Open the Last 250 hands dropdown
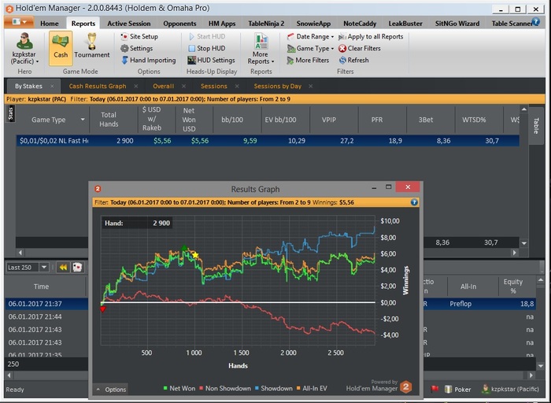 click(43, 268)
